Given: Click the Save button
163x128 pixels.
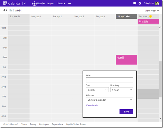Looking at the screenshot, I should [x=126, y=112].
